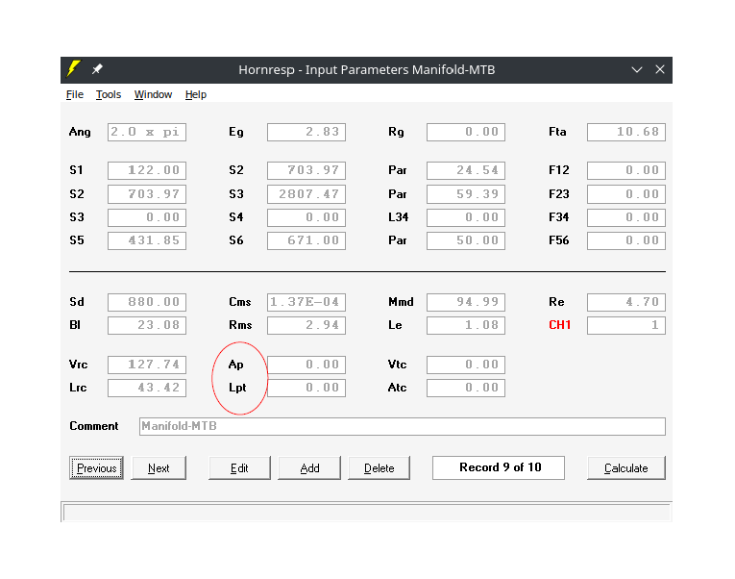Click the F23 input field
The width and height of the screenshot is (735, 579).
click(x=626, y=194)
